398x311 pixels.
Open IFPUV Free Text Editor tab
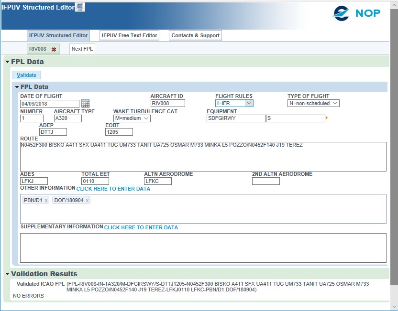coord(130,35)
